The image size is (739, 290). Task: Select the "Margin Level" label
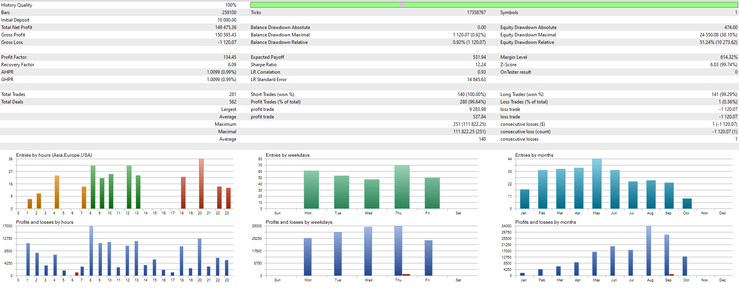tap(514, 57)
